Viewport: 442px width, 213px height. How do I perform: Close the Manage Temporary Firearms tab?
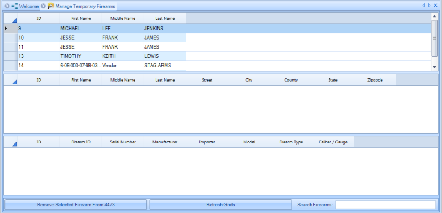pos(43,6)
